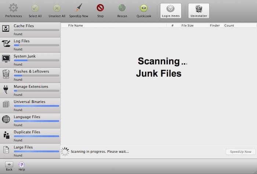Click the 'Manage Extensions' label
Image resolution: width=257 pixels, height=174 pixels.
[x=31, y=86]
